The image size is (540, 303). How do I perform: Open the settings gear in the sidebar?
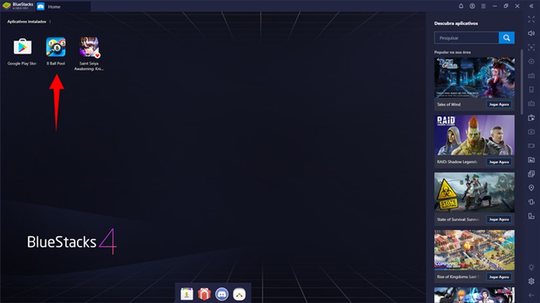coord(531,281)
